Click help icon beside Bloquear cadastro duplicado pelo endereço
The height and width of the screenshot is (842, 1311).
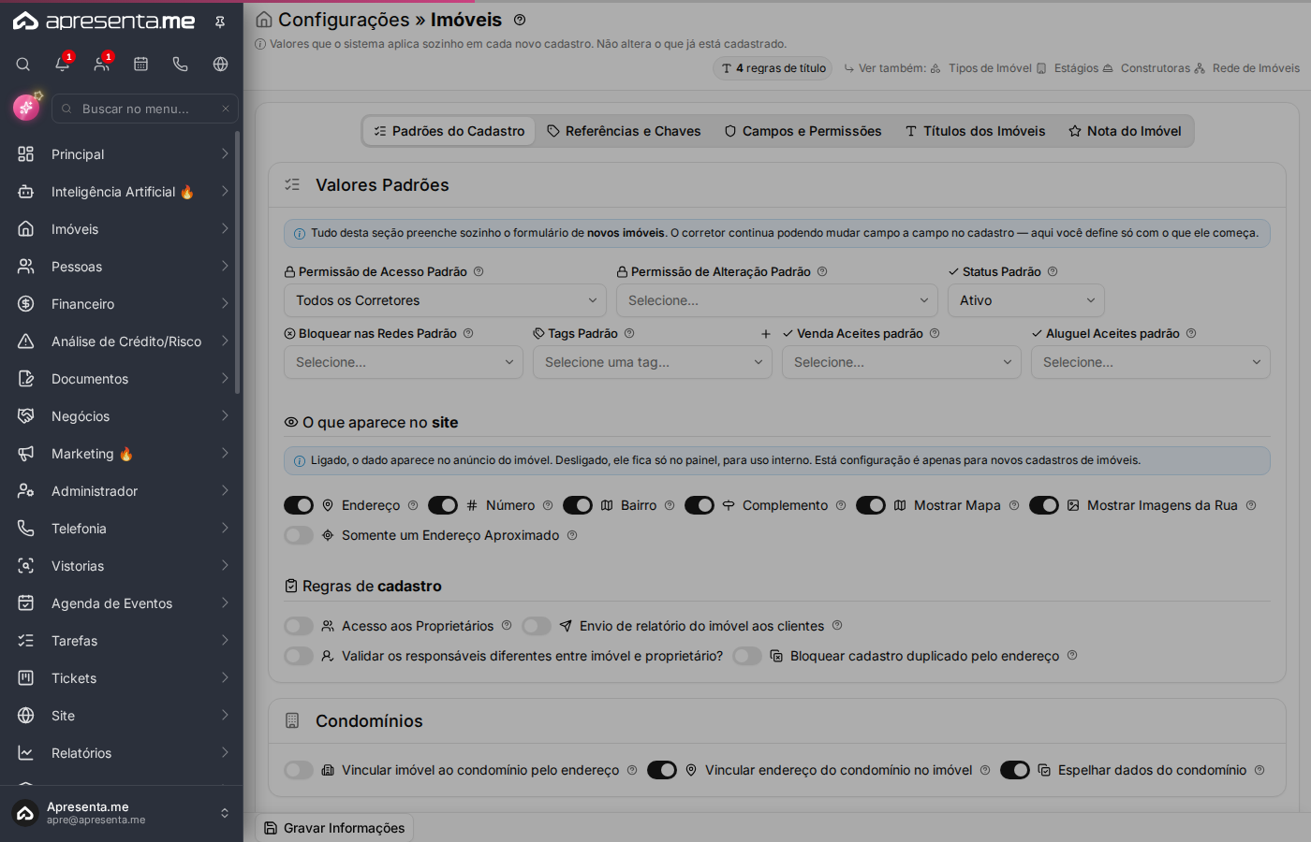1072,656
